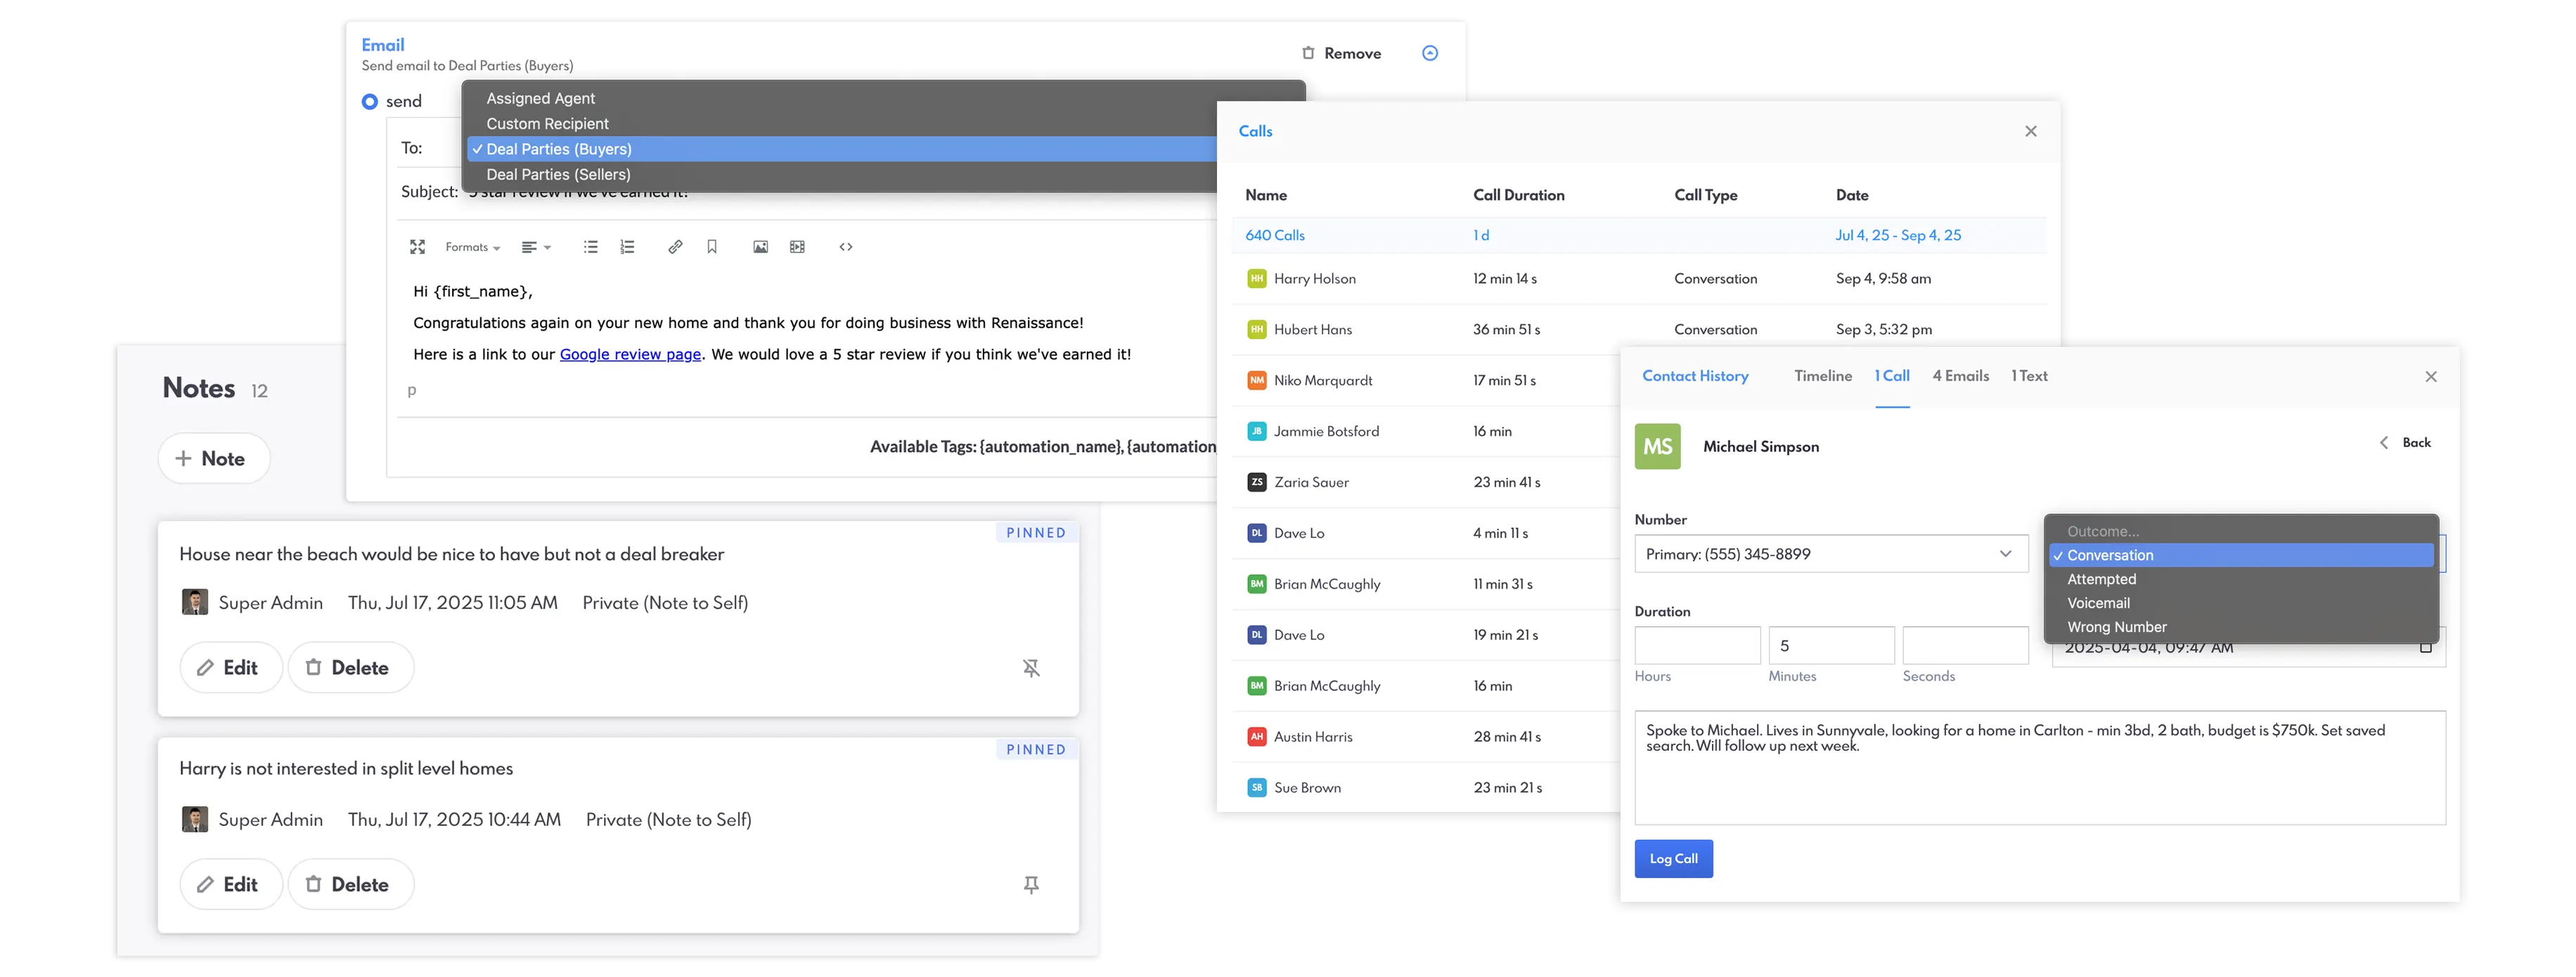Select Deal Parties (Sellers) option

(x=558, y=175)
